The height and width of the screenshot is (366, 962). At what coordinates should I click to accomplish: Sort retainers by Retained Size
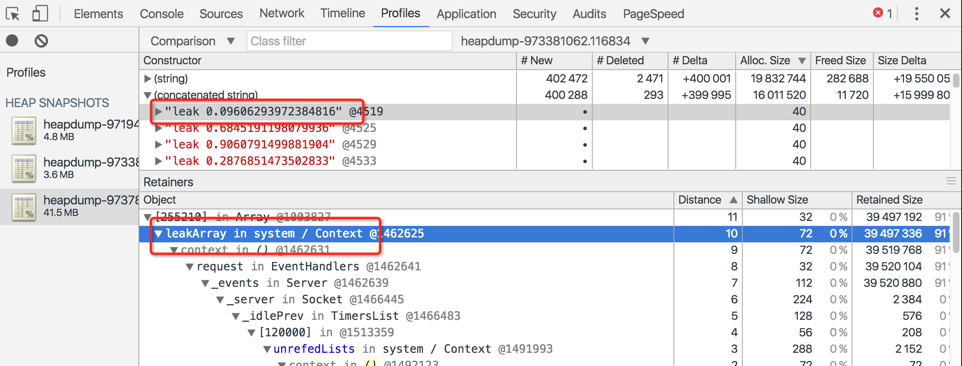point(906,200)
